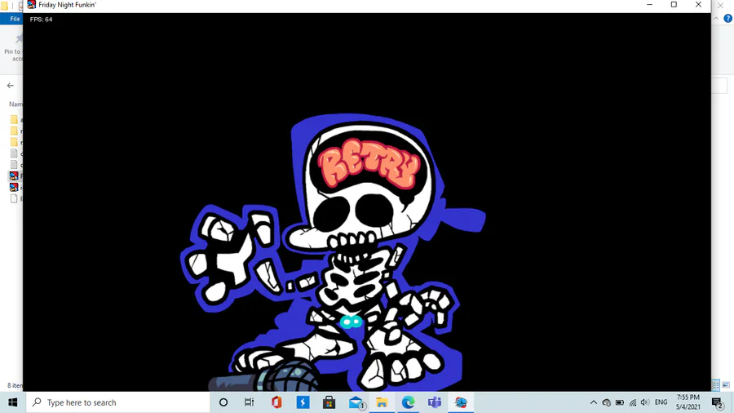
Task: Open clock showing 7:55 PM 5/4/2021
Action: pyautogui.click(x=688, y=402)
